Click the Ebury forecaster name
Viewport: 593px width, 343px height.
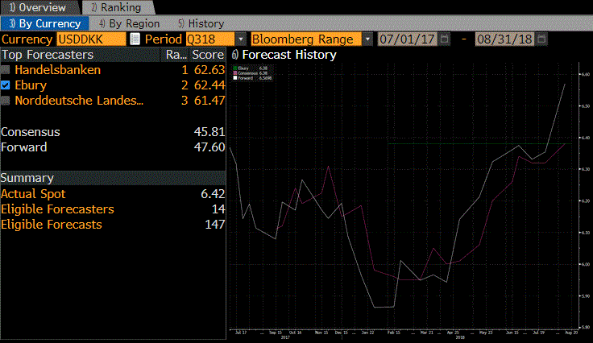(31, 85)
